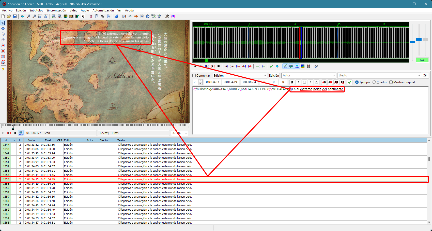Open the Archivo menu
Image resolution: width=432 pixels, height=231 pixels.
click(7, 10)
